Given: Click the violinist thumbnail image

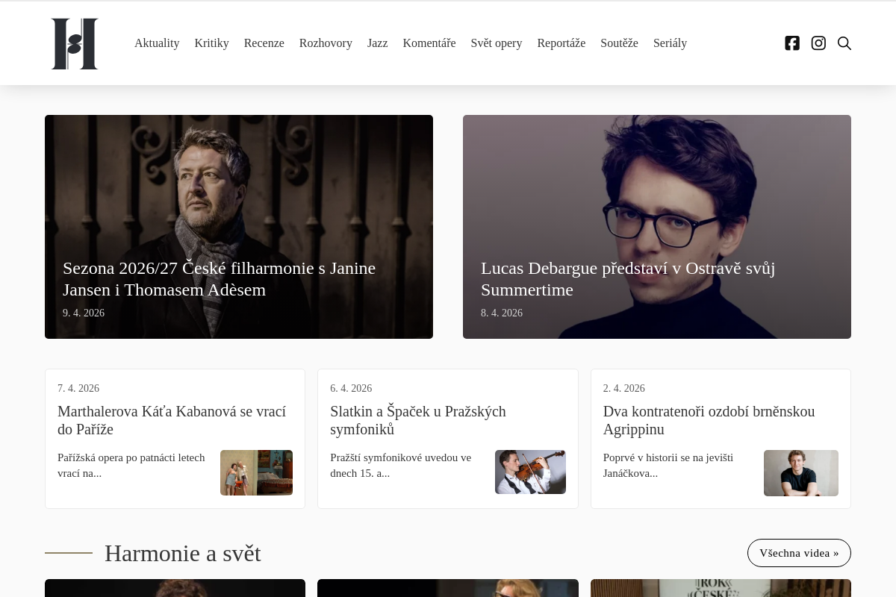Looking at the screenshot, I should coord(530,472).
